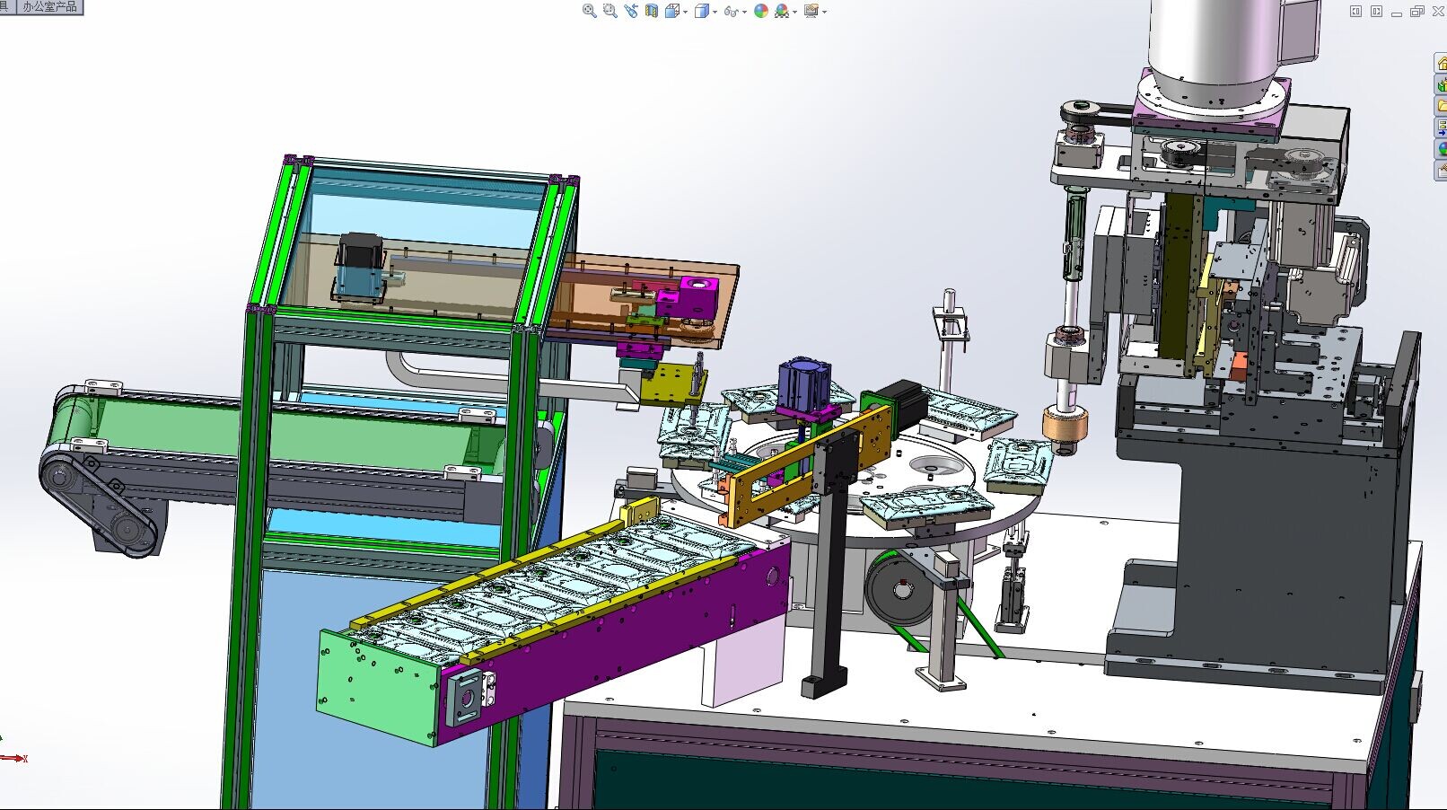Activate the Section View tool
Viewport: 1447px width, 810px height.
[652, 11]
